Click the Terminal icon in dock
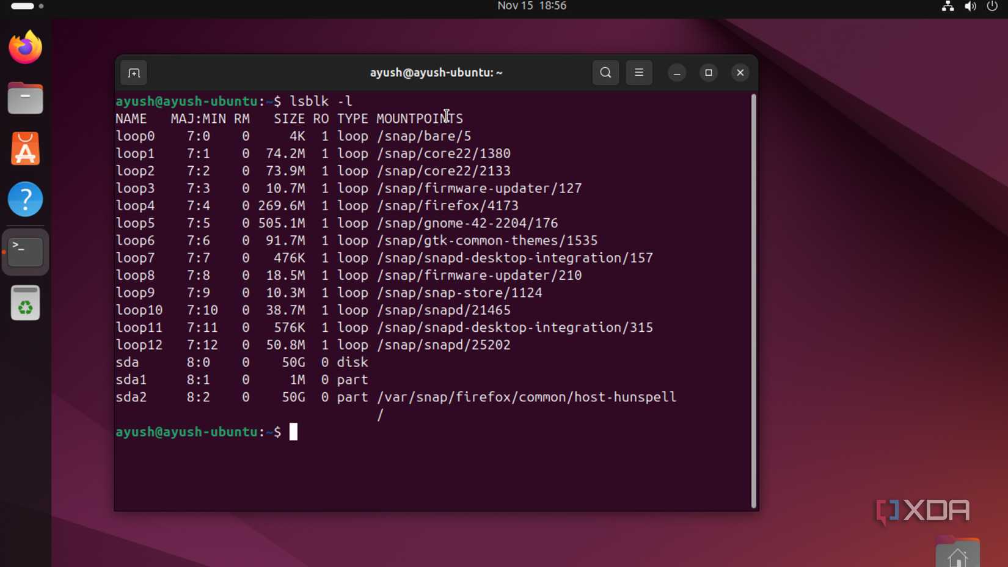The width and height of the screenshot is (1008, 567). (x=26, y=251)
